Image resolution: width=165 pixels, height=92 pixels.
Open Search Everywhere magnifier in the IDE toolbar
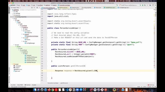point(155,5)
